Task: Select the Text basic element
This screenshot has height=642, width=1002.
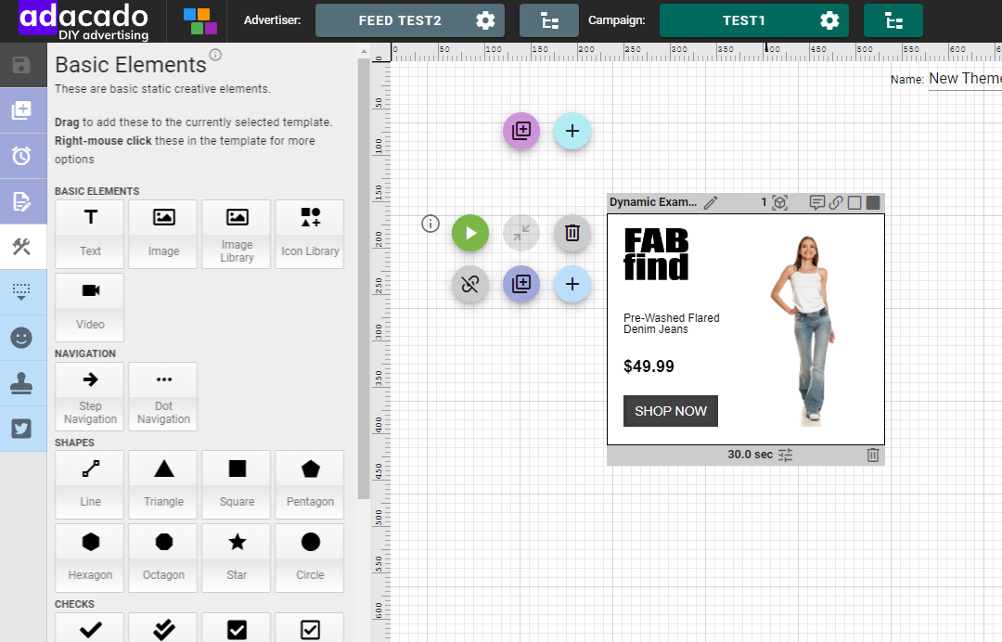Action: 89,234
